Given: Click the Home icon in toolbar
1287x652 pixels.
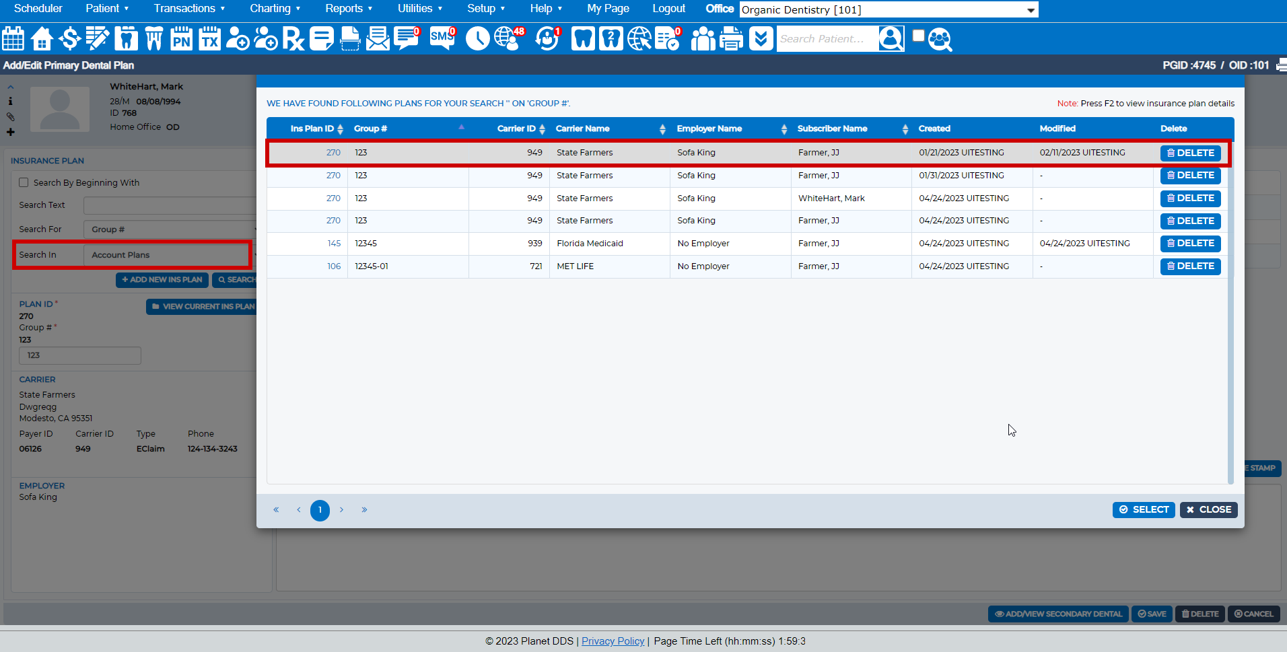Looking at the screenshot, I should point(42,39).
